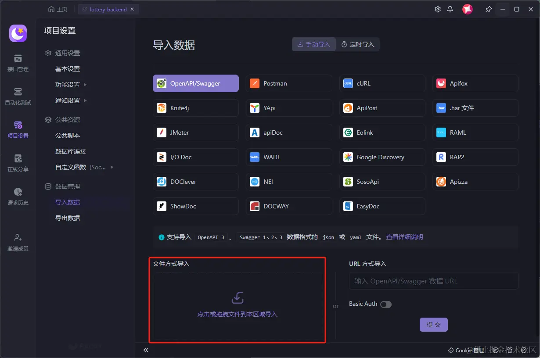Open the notifications bell
Viewport: 540px width, 358px height.
(450, 9)
